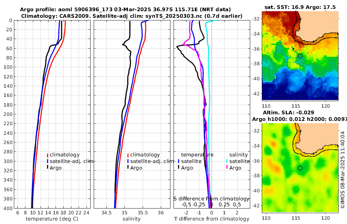Click 'S difference from climatology' label
The width and height of the screenshot is (347, 224).
click(211, 199)
